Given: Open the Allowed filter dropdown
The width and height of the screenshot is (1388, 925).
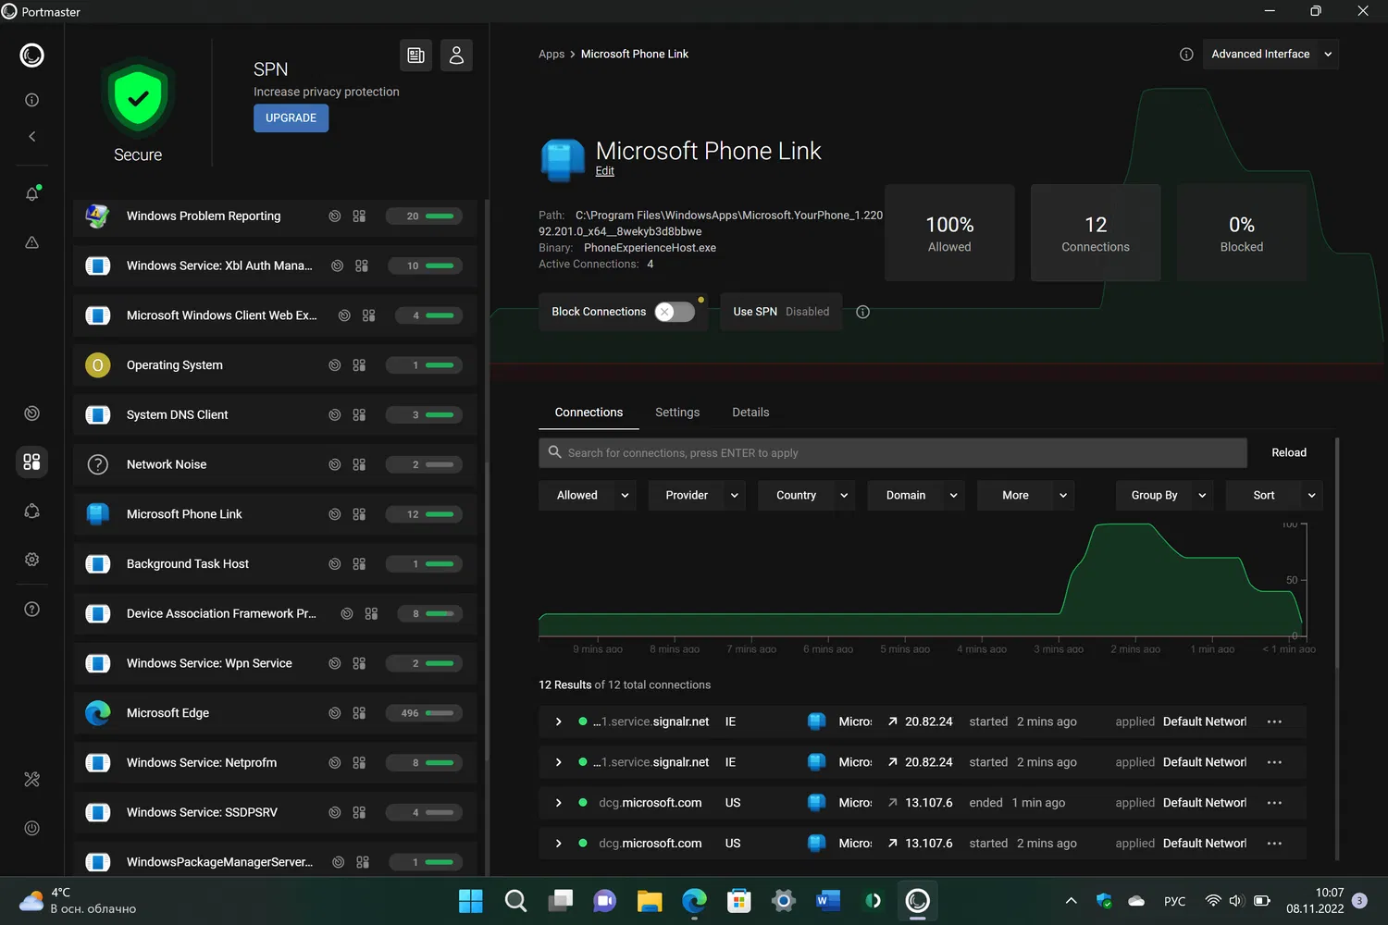Looking at the screenshot, I should [589, 495].
